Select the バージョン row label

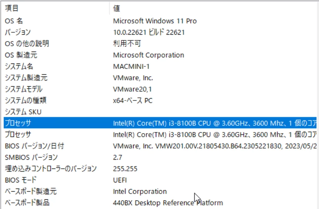coord(18,32)
